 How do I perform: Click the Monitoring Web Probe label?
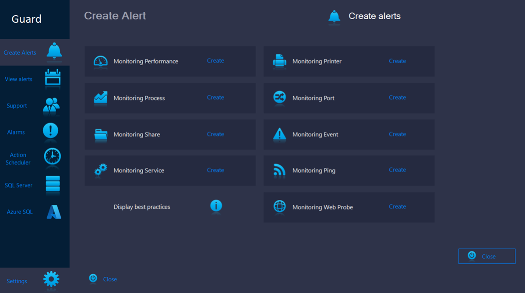pos(323,207)
